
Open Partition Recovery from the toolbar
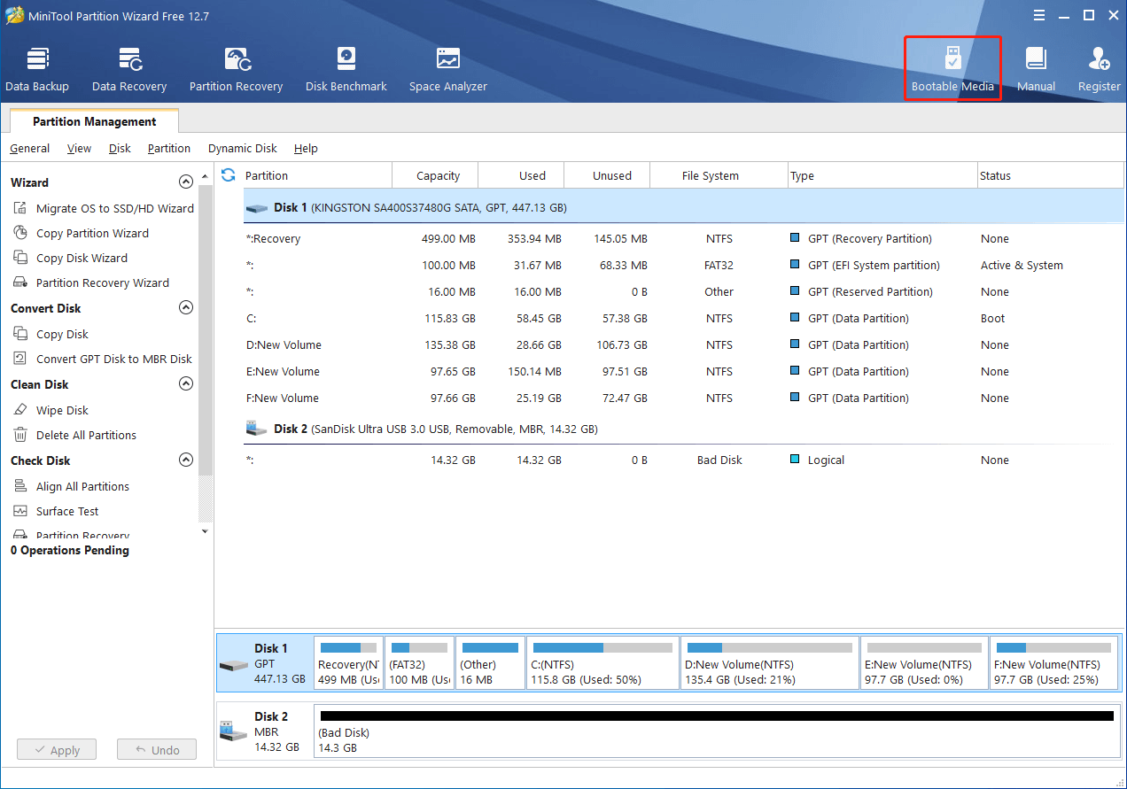click(x=236, y=69)
